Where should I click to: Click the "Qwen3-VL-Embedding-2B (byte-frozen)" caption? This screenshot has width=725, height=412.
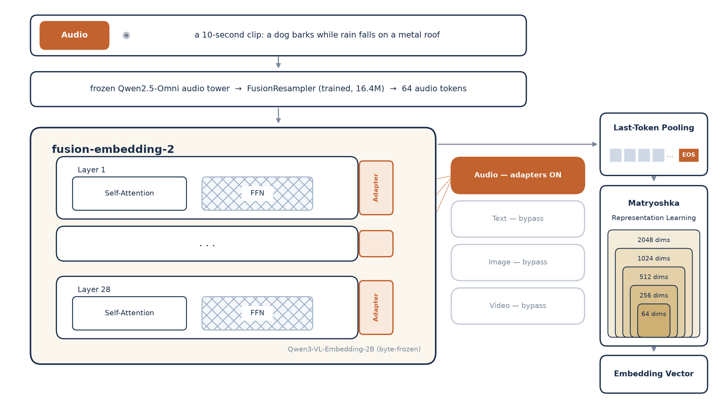pyautogui.click(x=354, y=349)
